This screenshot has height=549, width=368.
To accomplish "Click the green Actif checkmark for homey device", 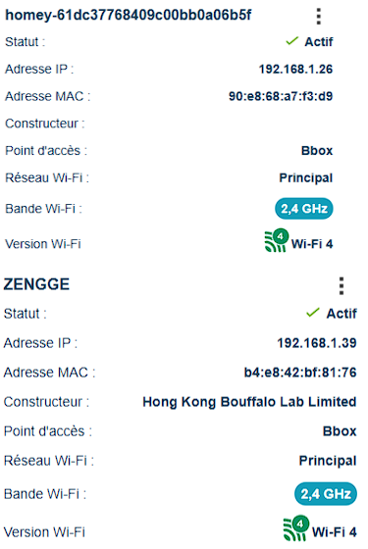I will (x=292, y=41).
